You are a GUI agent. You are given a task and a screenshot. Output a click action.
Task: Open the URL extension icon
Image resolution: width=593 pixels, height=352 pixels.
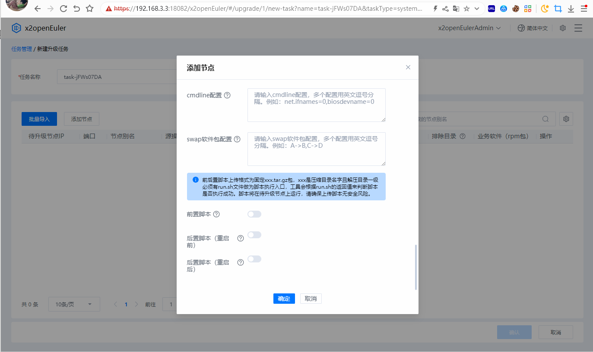coord(492,9)
